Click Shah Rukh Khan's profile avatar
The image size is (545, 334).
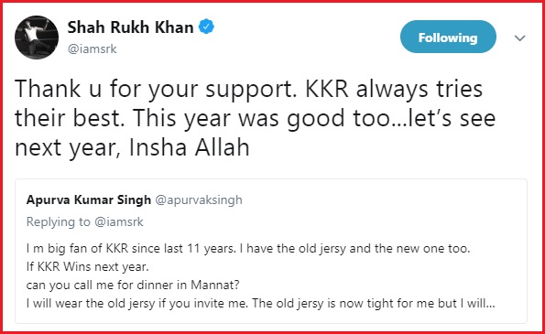[x=37, y=38]
